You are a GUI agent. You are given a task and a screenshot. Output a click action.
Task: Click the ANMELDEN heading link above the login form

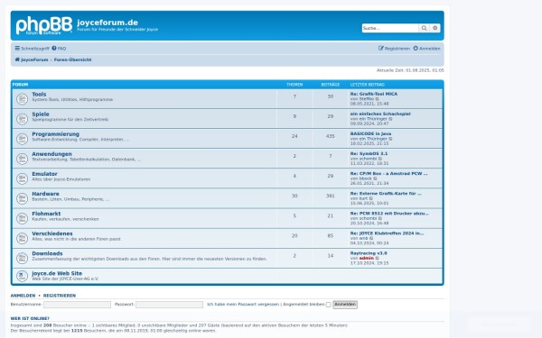pos(23,296)
